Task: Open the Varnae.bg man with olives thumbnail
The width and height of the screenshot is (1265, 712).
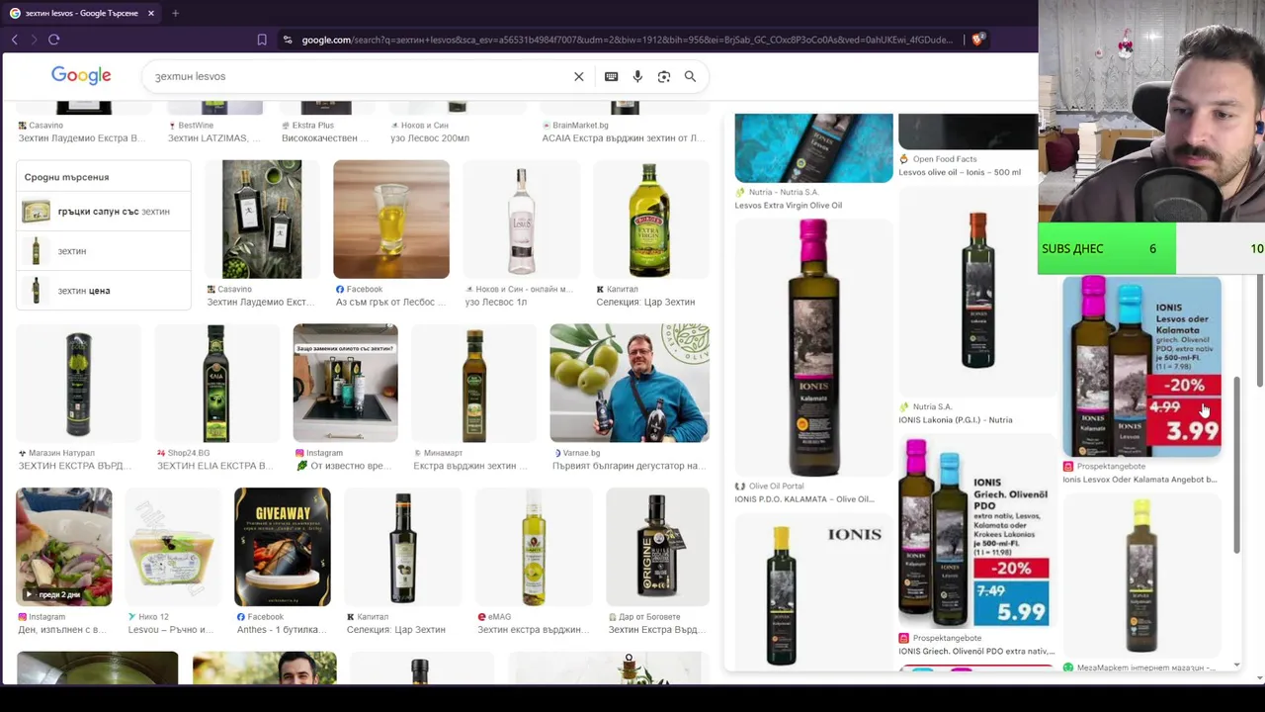Action: [x=630, y=383]
